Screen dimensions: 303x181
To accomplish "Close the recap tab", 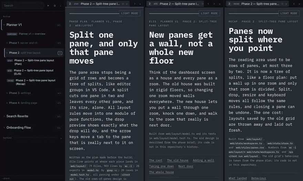I will 286,4.
